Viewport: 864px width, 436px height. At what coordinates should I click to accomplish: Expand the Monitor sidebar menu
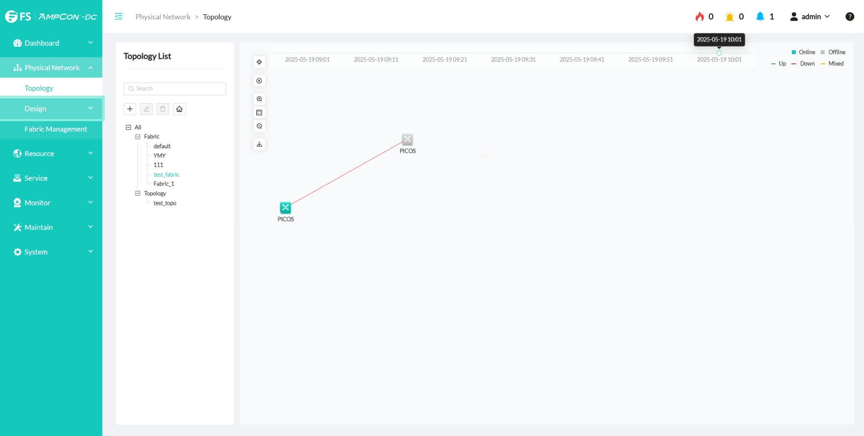pyautogui.click(x=51, y=203)
